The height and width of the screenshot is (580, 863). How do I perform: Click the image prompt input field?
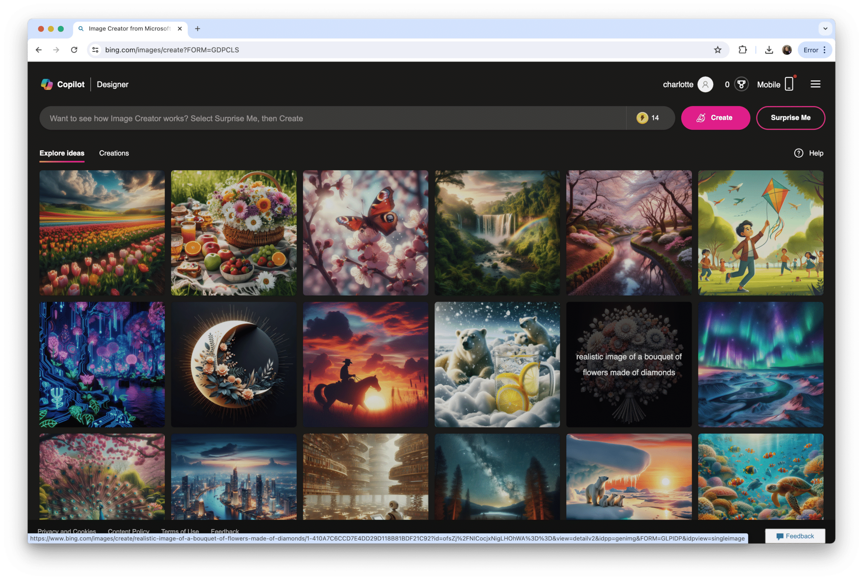click(x=332, y=118)
